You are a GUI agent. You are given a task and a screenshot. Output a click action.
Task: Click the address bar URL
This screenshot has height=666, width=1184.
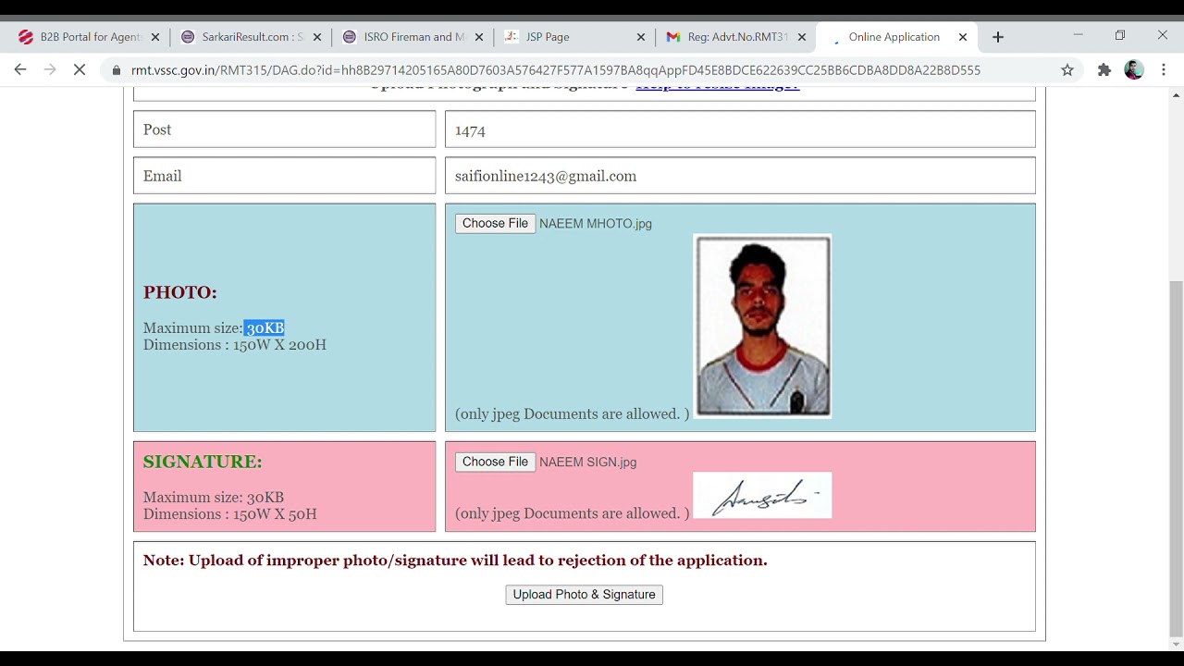pyautogui.click(x=555, y=70)
